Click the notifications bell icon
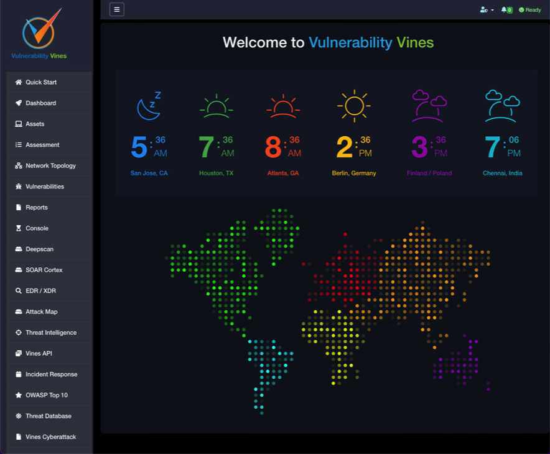 point(506,10)
